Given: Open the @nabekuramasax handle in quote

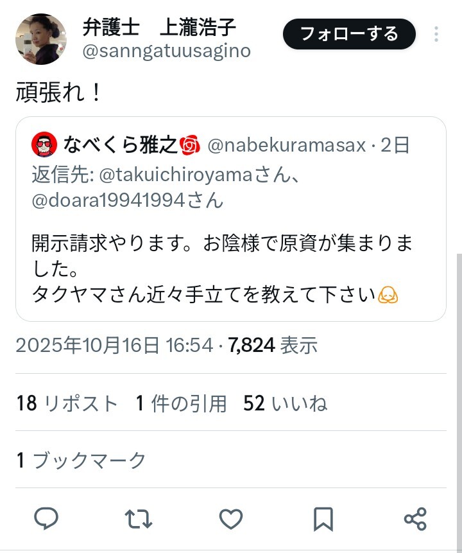Looking at the screenshot, I should (286, 145).
